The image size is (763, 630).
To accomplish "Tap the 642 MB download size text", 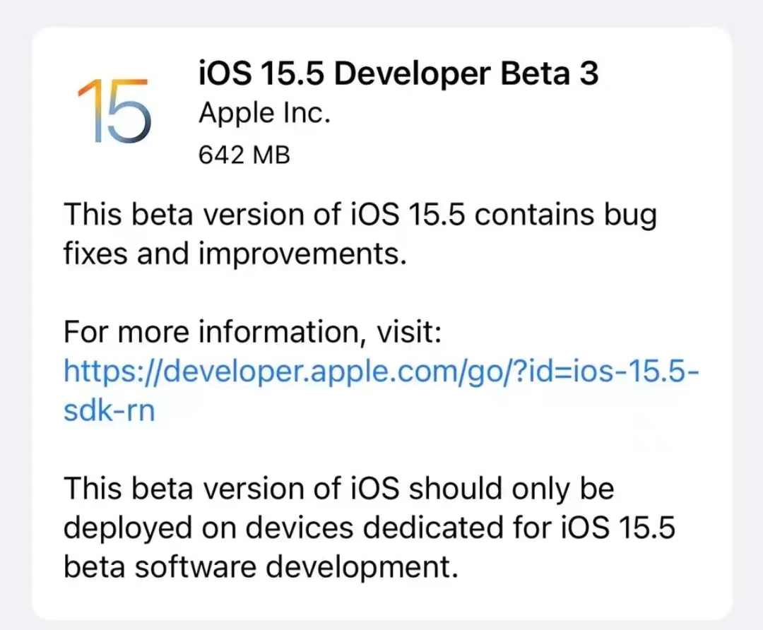I will [x=244, y=155].
